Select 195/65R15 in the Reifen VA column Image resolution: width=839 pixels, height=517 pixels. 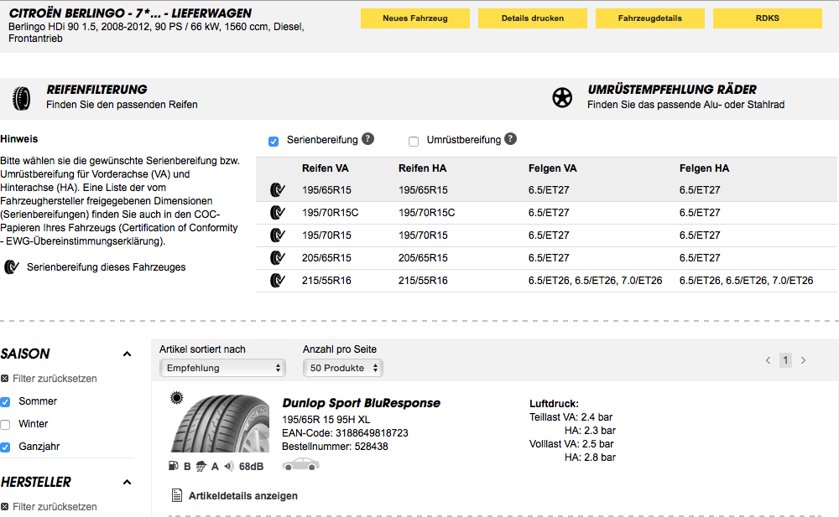coord(326,190)
